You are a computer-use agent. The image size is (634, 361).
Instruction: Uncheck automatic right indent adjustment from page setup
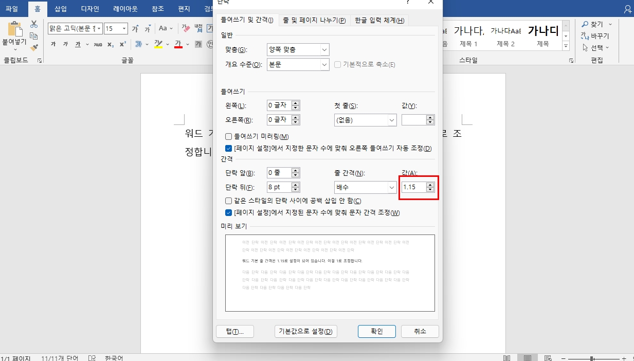[x=228, y=149]
